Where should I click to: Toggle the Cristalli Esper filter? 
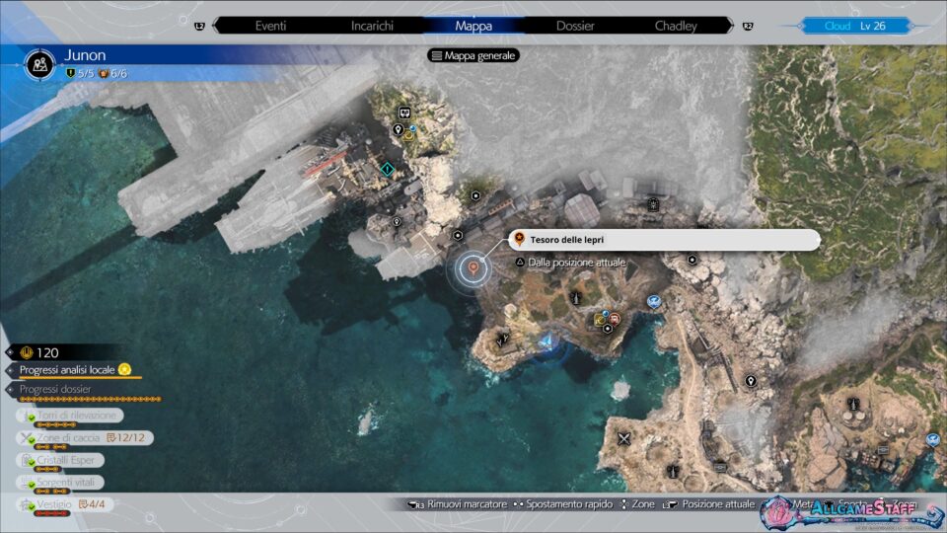(60, 460)
